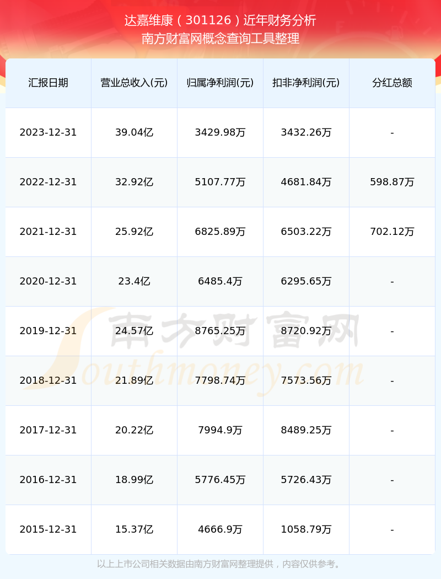
Task: Click revenue value 21.89亿
Action: 135,380
